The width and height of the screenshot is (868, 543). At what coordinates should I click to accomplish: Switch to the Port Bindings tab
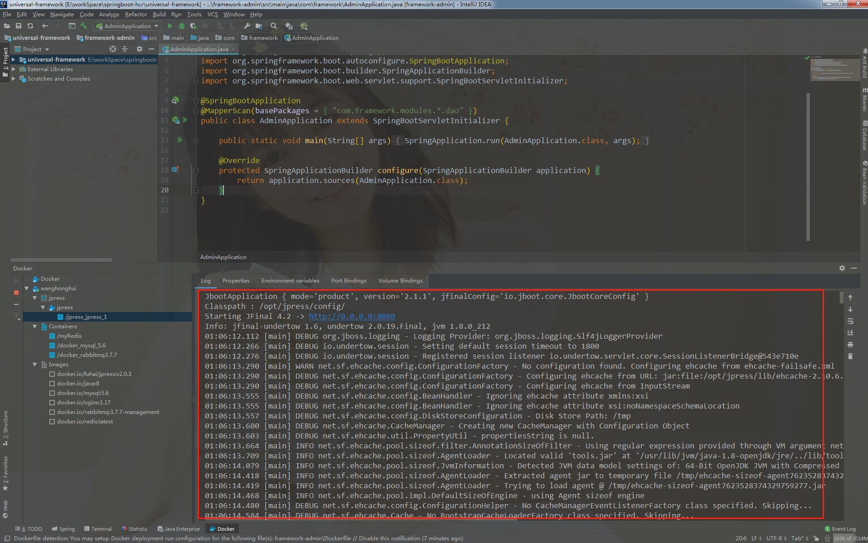pyautogui.click(x=349, y=280)
